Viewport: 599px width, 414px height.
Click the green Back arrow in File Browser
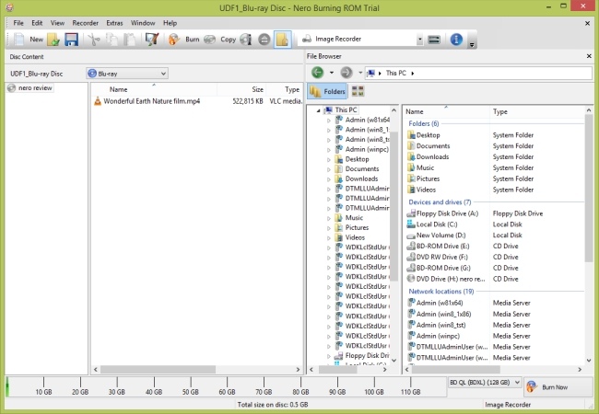(x=317, y=73)
